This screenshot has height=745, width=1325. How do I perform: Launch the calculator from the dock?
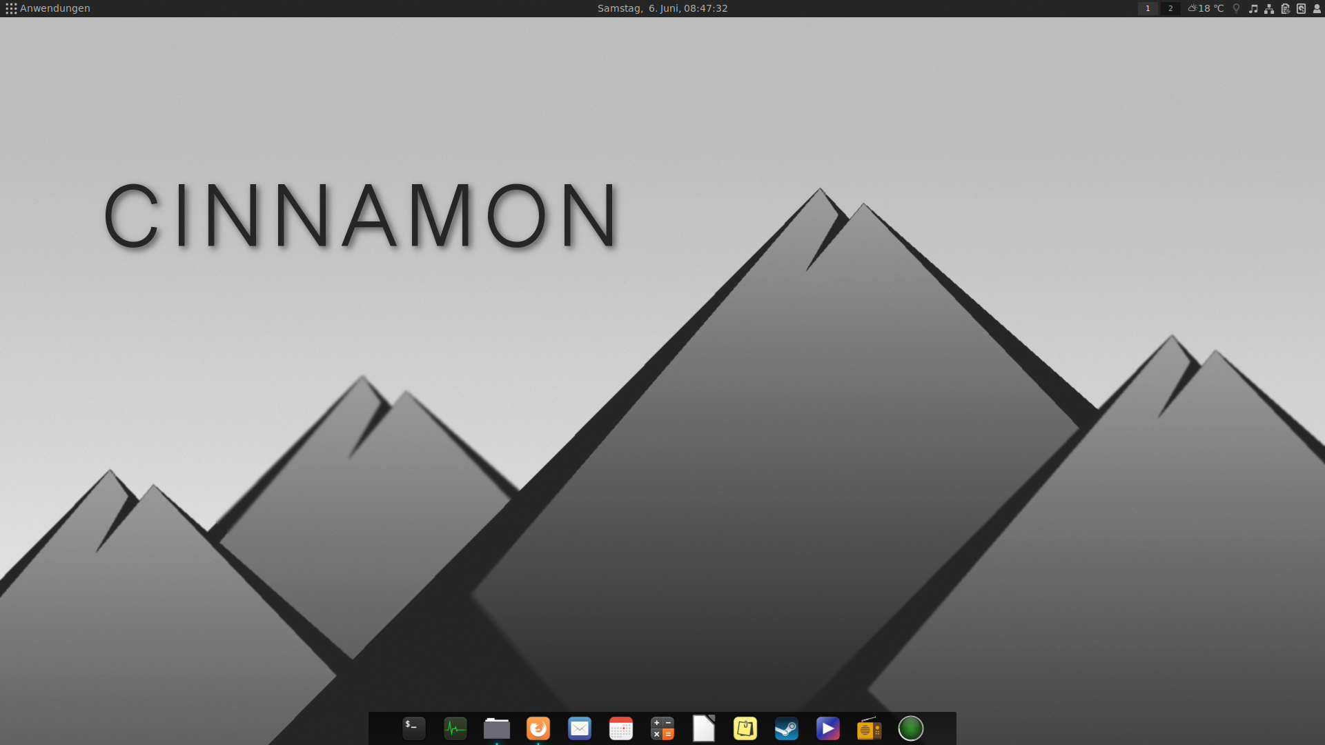tap(662, 728)
